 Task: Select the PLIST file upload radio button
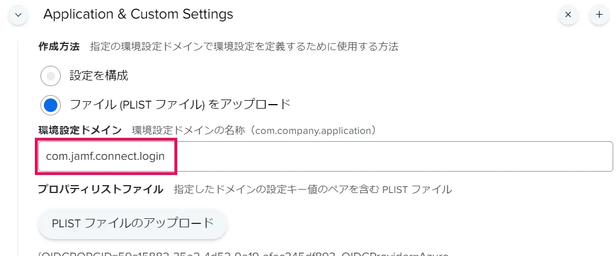51,105
